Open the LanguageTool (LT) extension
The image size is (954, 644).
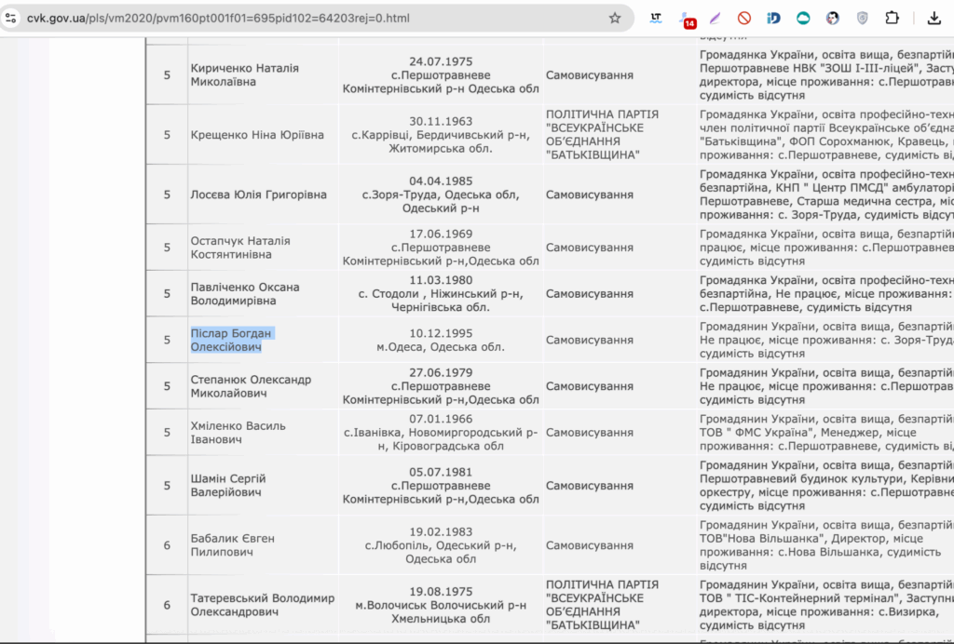pyautogui.click(x=657, y=18)
